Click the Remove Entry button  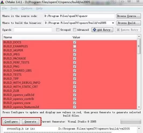[128, 30]
